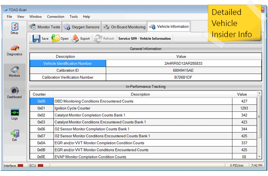Select O2 Sensor Monitor Completion Counts Bank 1
Screen dimensions: 268x176
pos(143,129)
